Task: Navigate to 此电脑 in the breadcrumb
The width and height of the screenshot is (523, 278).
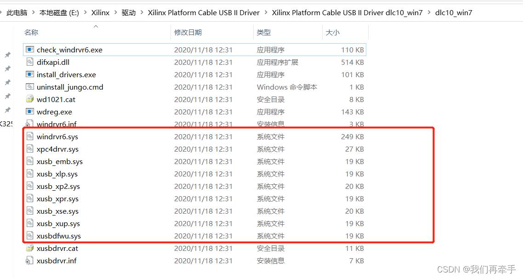Action: pyautogui.click(x=17, y=13)
